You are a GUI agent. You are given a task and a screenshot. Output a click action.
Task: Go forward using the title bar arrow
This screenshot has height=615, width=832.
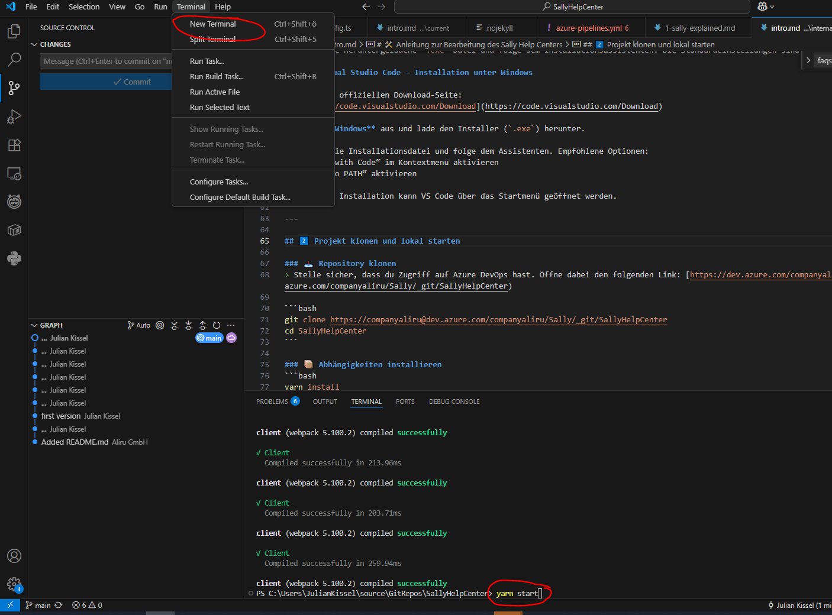(x=382, y=7)
